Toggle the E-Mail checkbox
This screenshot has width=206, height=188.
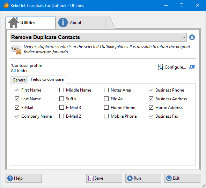(x=17, y=108)
